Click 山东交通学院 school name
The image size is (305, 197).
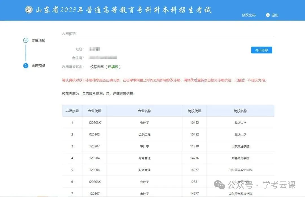(x=240, y=146)
